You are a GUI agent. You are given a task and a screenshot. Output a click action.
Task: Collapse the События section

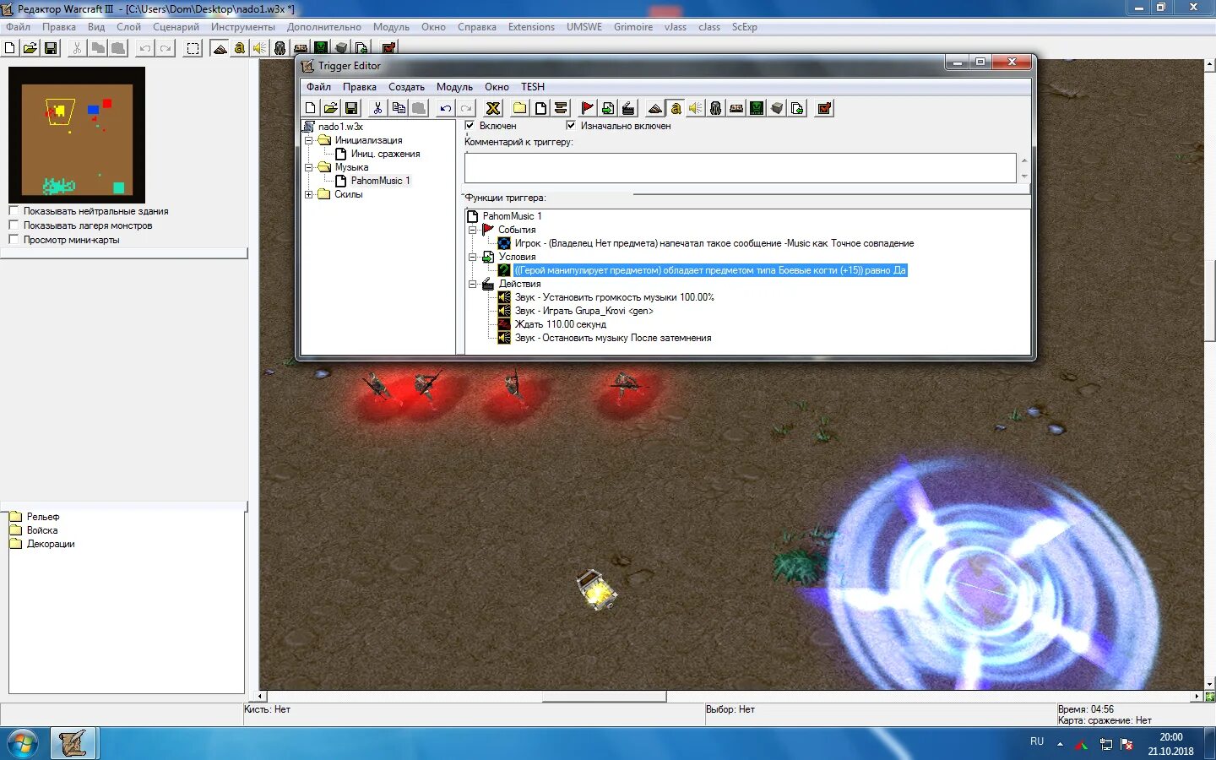click(473, 230)
